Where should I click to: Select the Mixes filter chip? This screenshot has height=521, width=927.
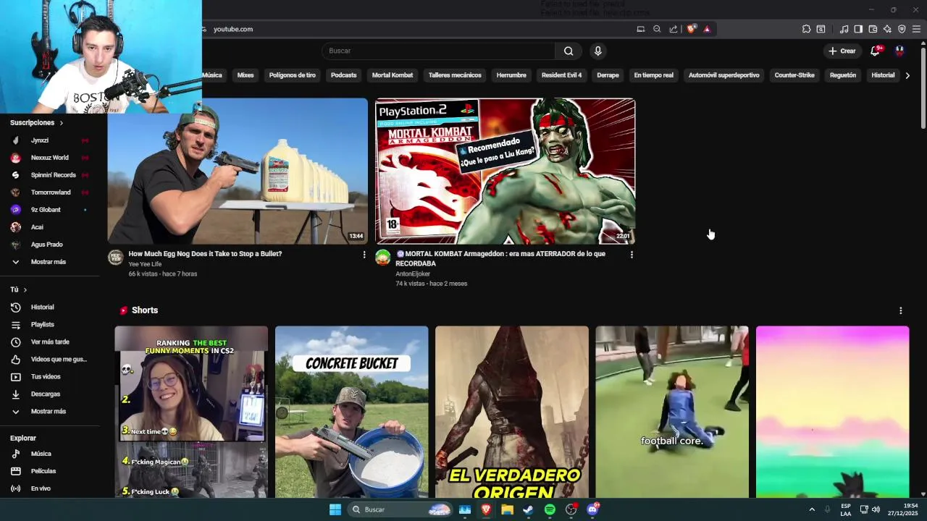tap(246, 75)
